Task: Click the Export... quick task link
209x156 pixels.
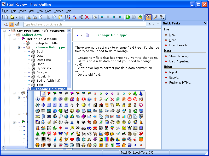Action: point(174,77)
